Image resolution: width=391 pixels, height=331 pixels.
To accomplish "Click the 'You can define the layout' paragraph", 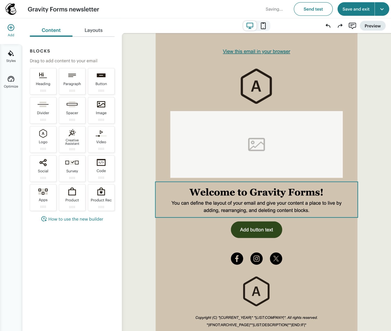I will [x=256, y=207].
